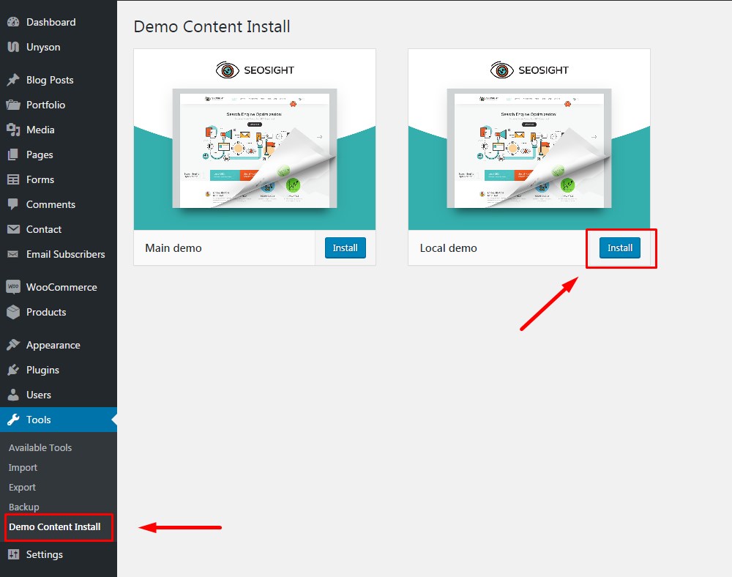Open the Comments menu item
732x577 pixels.
(x=51, y=204)
